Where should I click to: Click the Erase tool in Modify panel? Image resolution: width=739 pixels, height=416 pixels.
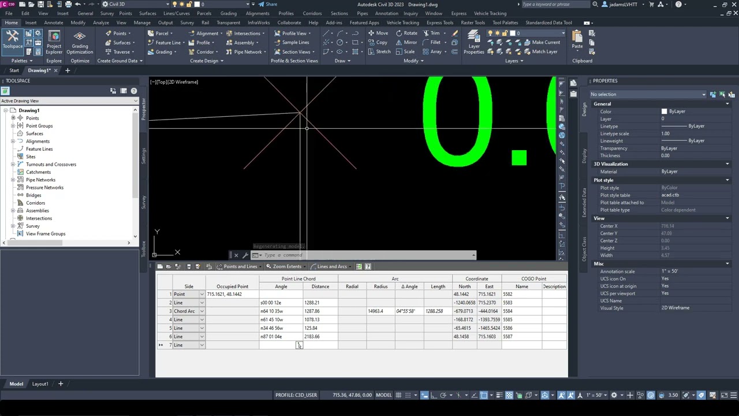[x=455, y=33]
